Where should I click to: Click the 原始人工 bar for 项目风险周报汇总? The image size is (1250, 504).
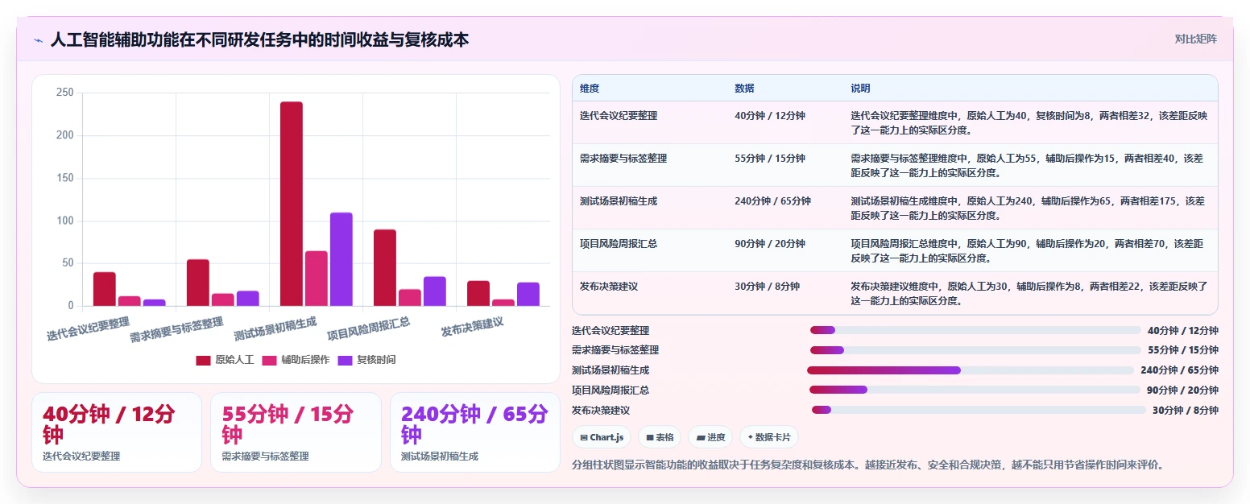click(x=385, y=268)
